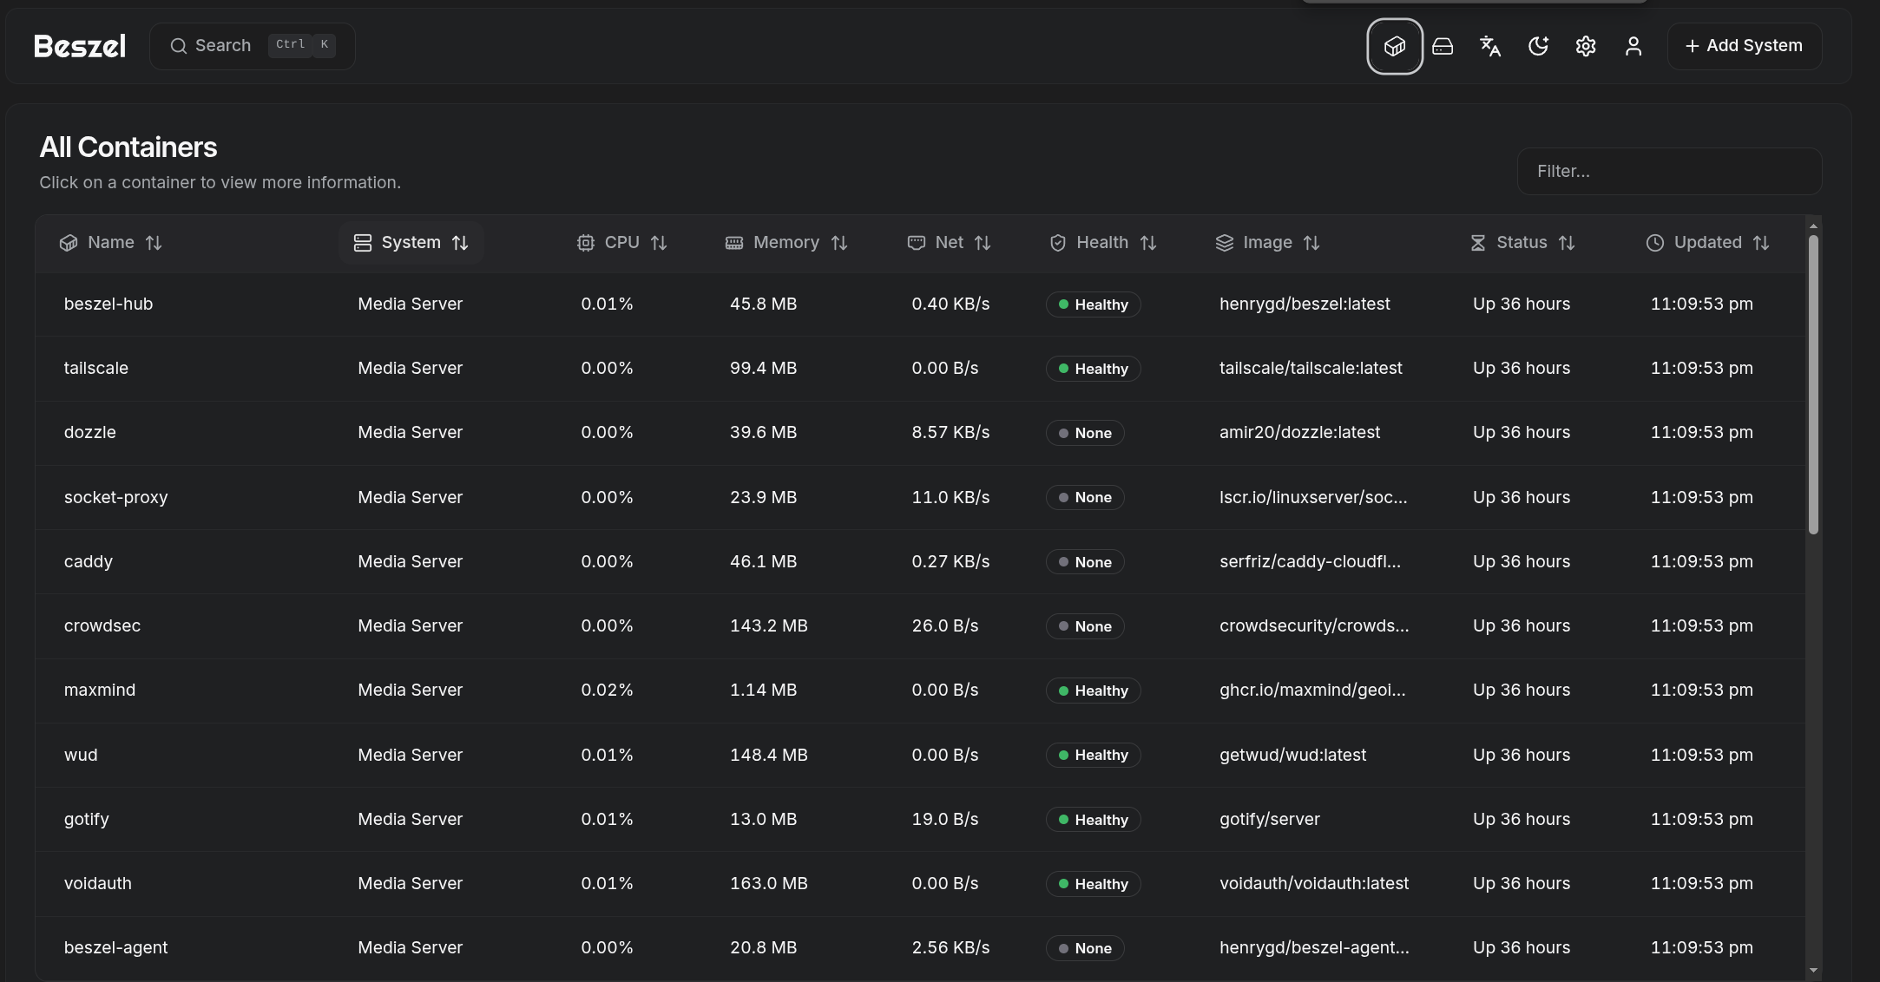Click the Healthy badge for tailscale
Viewport: 1880px width, 982px height.
pos(1093,369)
